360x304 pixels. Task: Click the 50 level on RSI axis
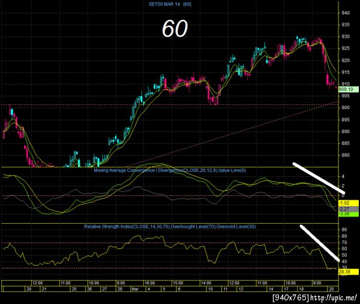pos(344,255)
